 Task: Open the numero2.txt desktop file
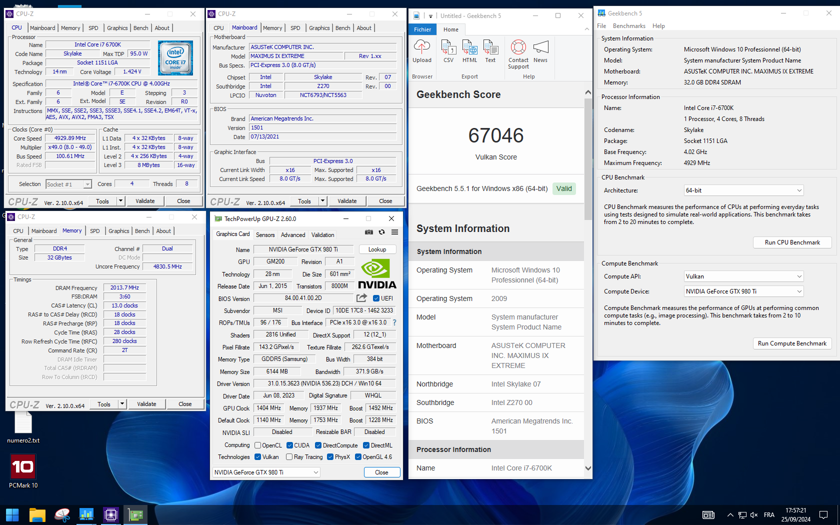click(x=23, y=427)
